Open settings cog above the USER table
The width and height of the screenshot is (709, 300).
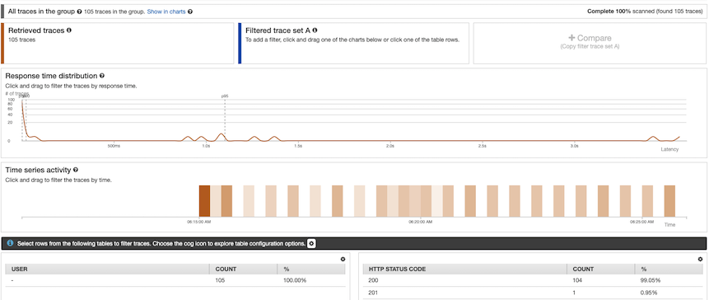click(x=343, y=260)
